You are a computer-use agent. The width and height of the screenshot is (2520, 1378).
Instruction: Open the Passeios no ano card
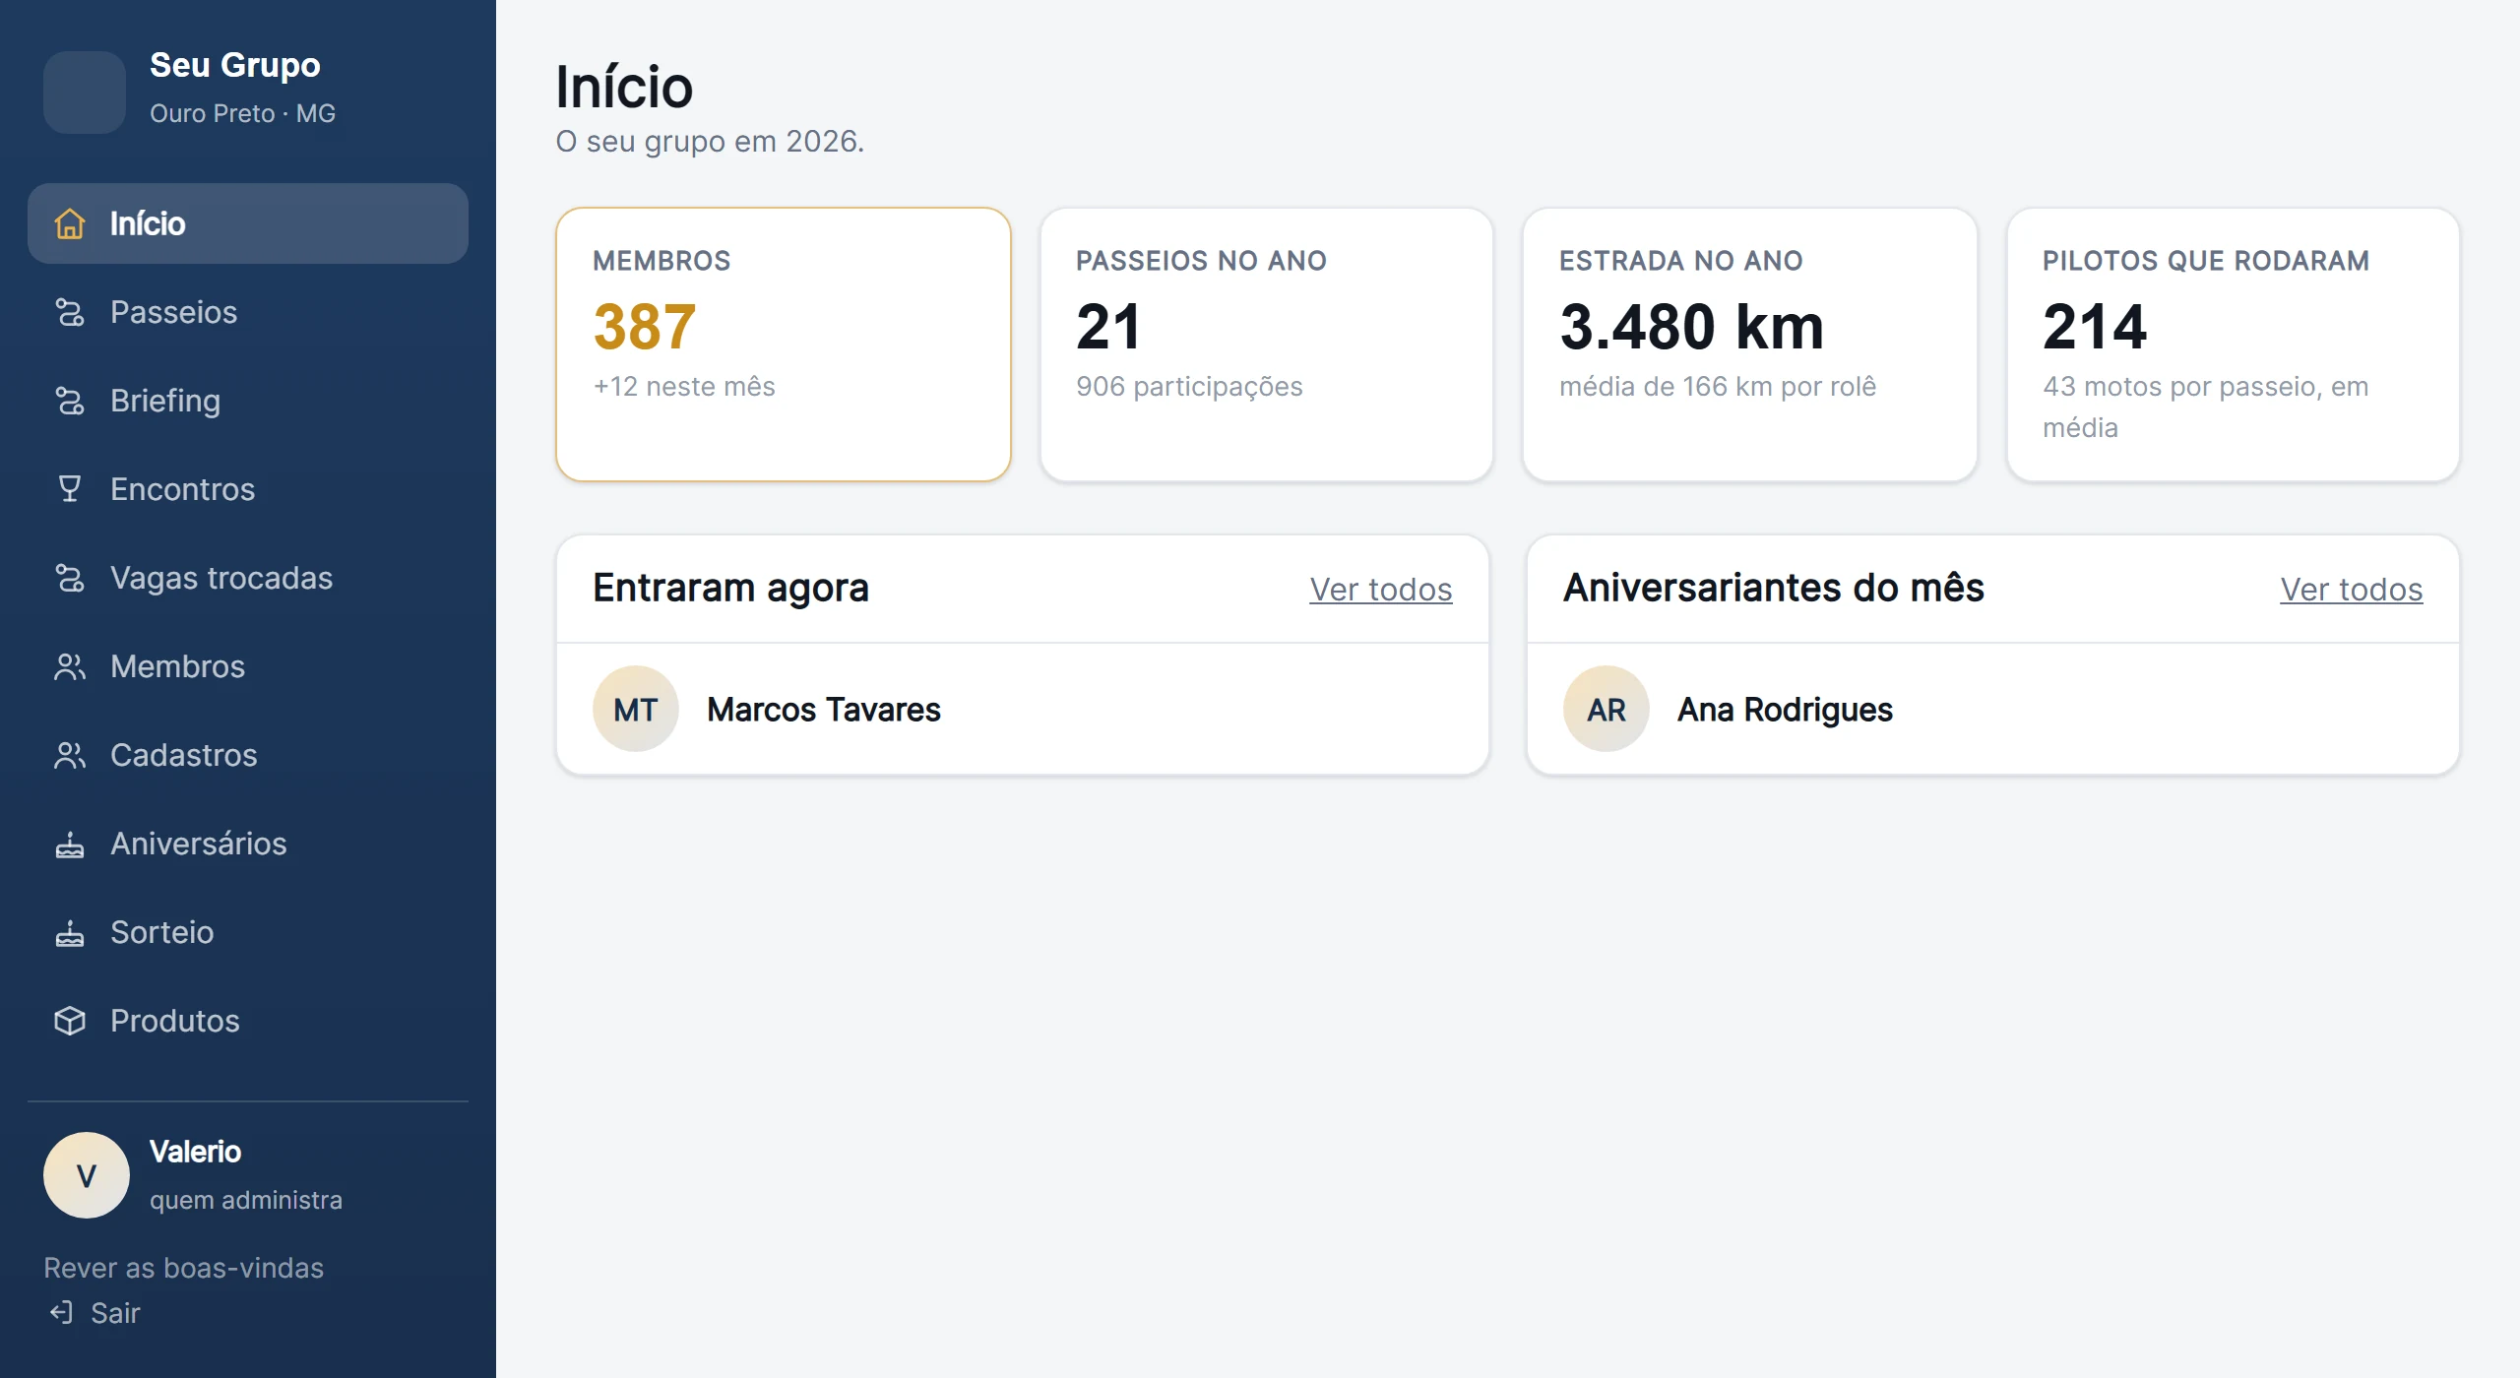[x=1267, y=344]
